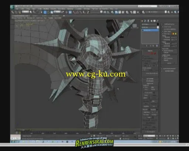
Task: Click the orange Show Cage color swatch
Action: tap(173, 34)
